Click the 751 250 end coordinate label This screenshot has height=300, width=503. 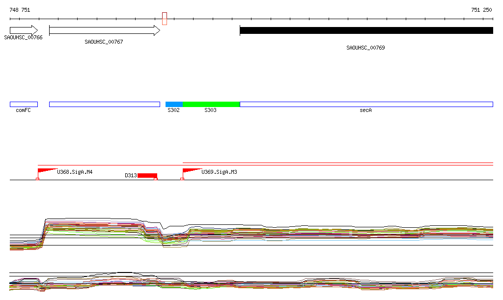(481, 10)
